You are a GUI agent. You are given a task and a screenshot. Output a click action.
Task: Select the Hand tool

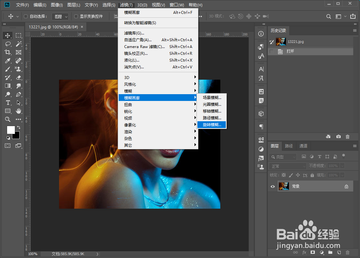[x=18, y=111]
